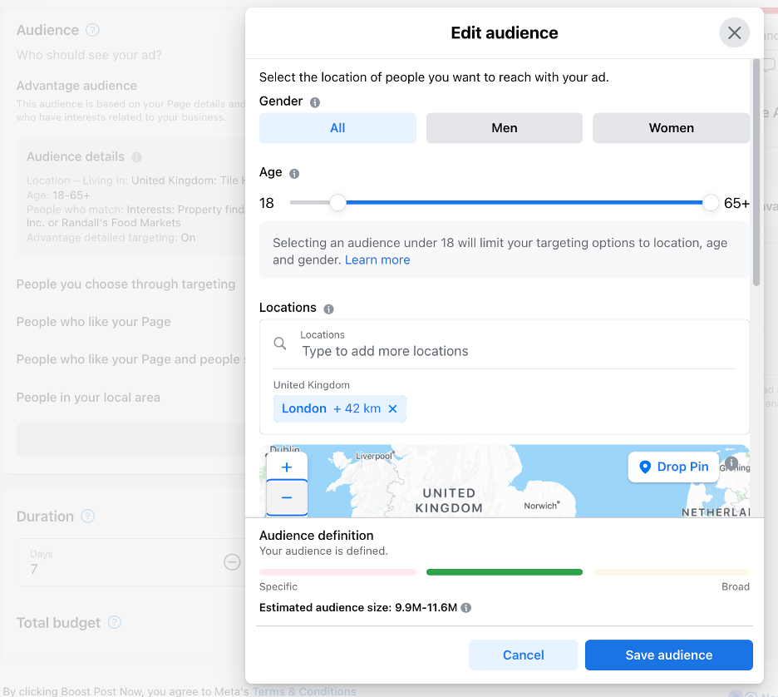Open the Learn more link

377,260
